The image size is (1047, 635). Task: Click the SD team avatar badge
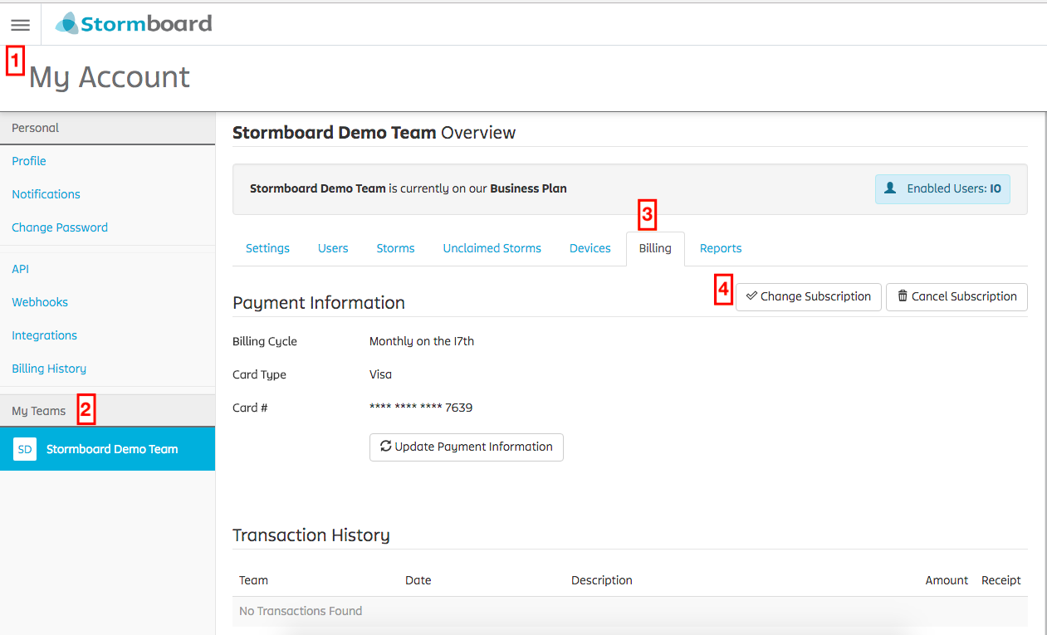tap(25, 449)
